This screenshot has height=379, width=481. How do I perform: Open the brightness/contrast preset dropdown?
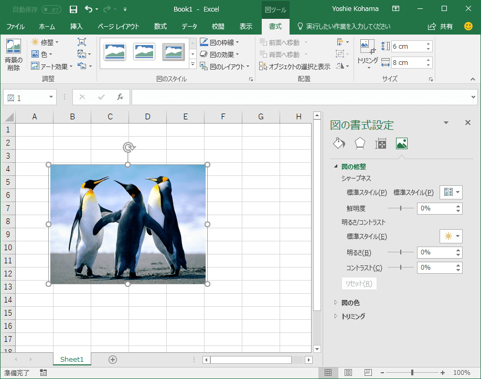[x=451, y=236]
